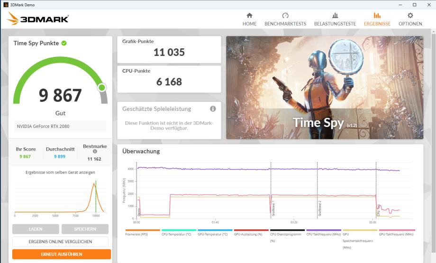Click the home house icon
This screenshot has width=436, height=263.
click(249, 15)
